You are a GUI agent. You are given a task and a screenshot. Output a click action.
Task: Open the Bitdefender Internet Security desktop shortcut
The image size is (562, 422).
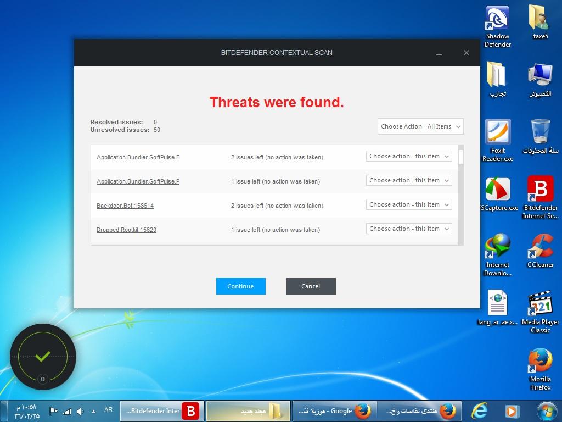(540, 198)
